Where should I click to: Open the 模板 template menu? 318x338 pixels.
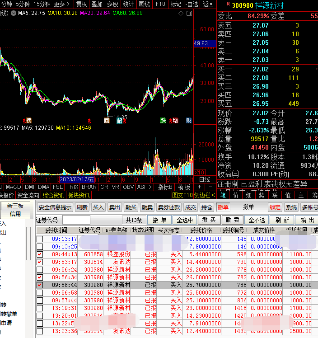[x=184, y=187]
